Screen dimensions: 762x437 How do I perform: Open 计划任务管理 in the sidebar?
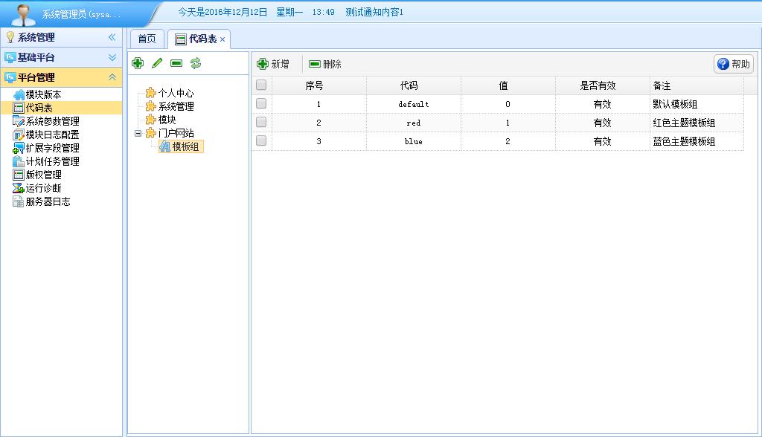[x=52, y=161]
